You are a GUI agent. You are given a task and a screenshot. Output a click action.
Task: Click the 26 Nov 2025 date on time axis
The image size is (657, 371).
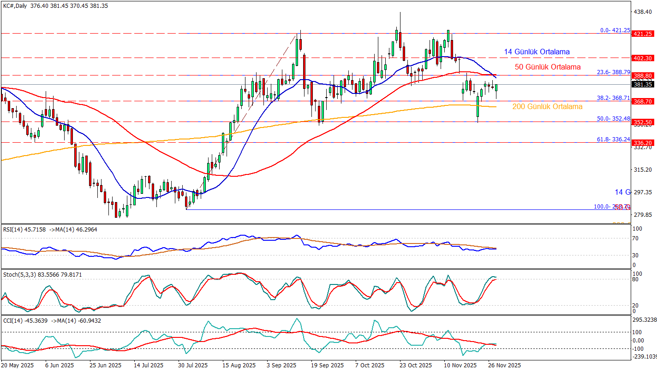tap(504, 365)
